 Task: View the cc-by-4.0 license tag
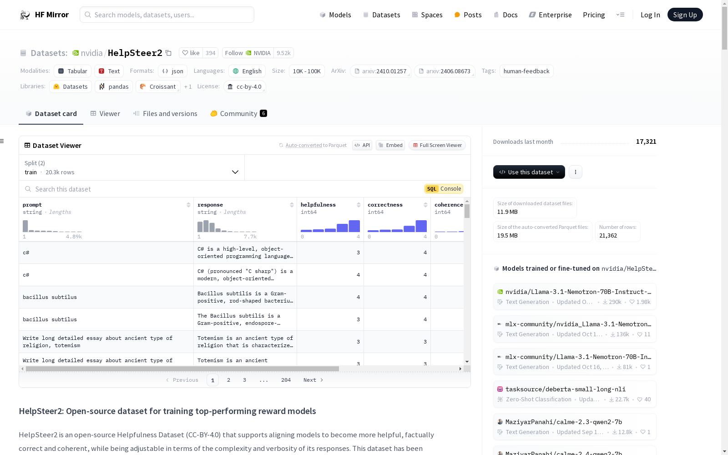click(x=245, y=86)
